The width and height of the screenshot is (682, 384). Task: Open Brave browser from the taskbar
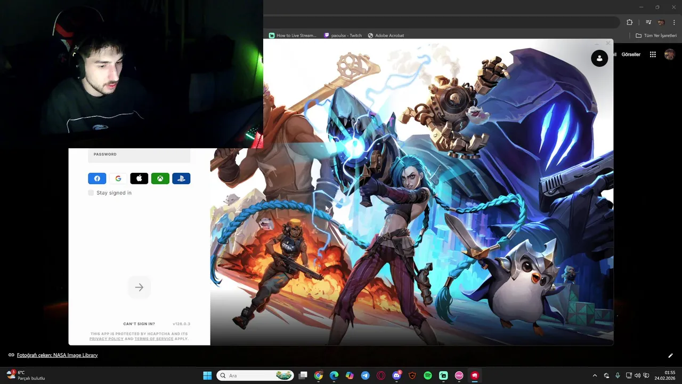click(x=412, y=375)
